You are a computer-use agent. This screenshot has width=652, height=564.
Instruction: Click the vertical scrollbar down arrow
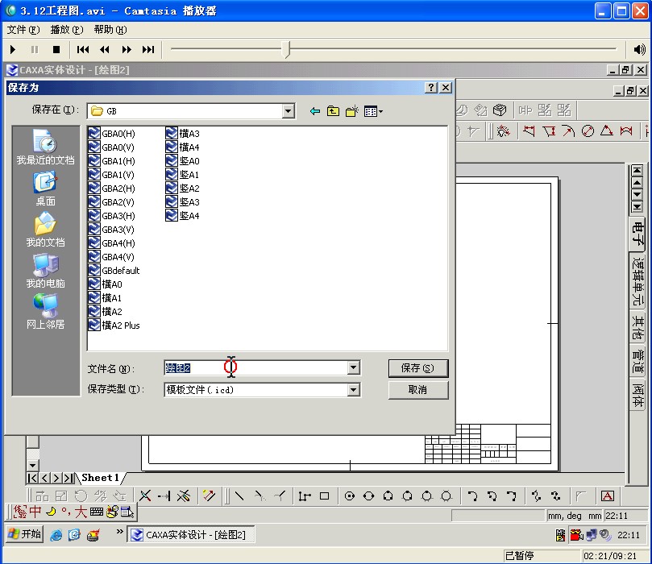coord(32,465)
